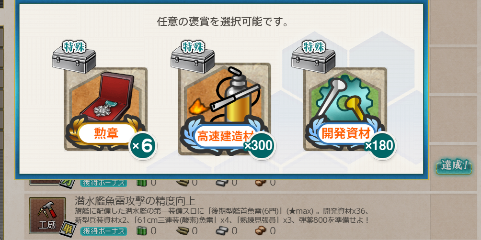Click the 獲得ボーナス label under the submarine quest
The image size is (481, 240).
[103, 231]
